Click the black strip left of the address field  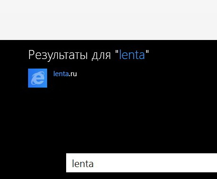pyautogui.click(x=33, y=163)
